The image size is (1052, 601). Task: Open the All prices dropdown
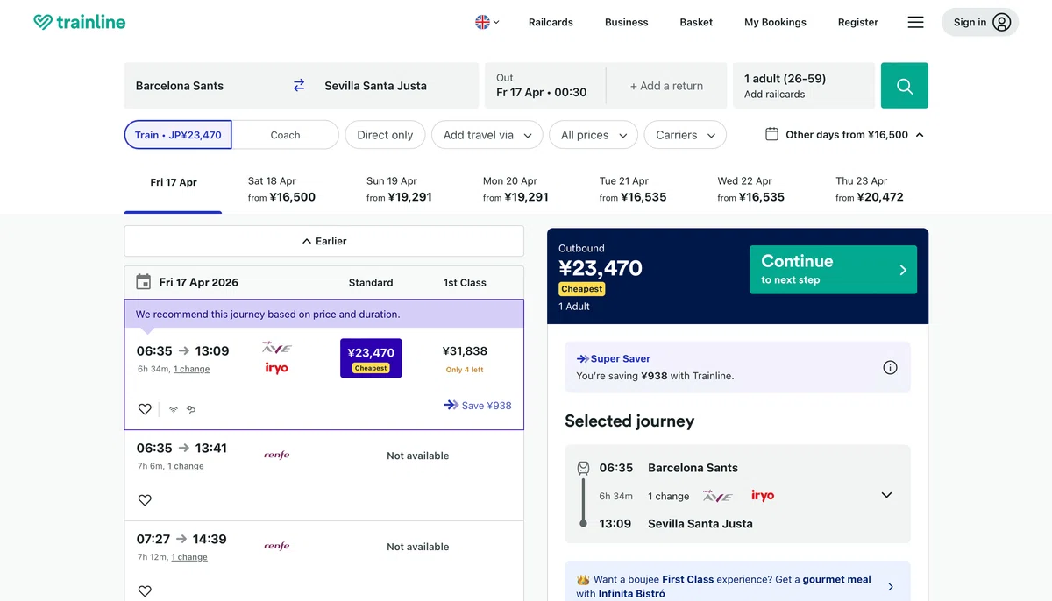(x=594, y=135)
